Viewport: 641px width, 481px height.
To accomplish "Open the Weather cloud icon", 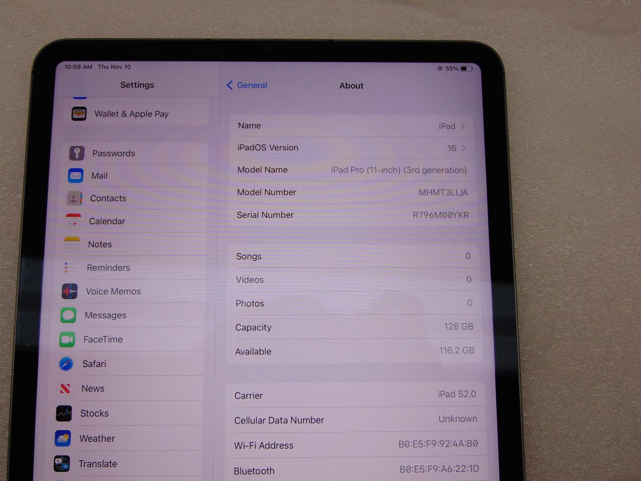I will click(x=63, y=439).
